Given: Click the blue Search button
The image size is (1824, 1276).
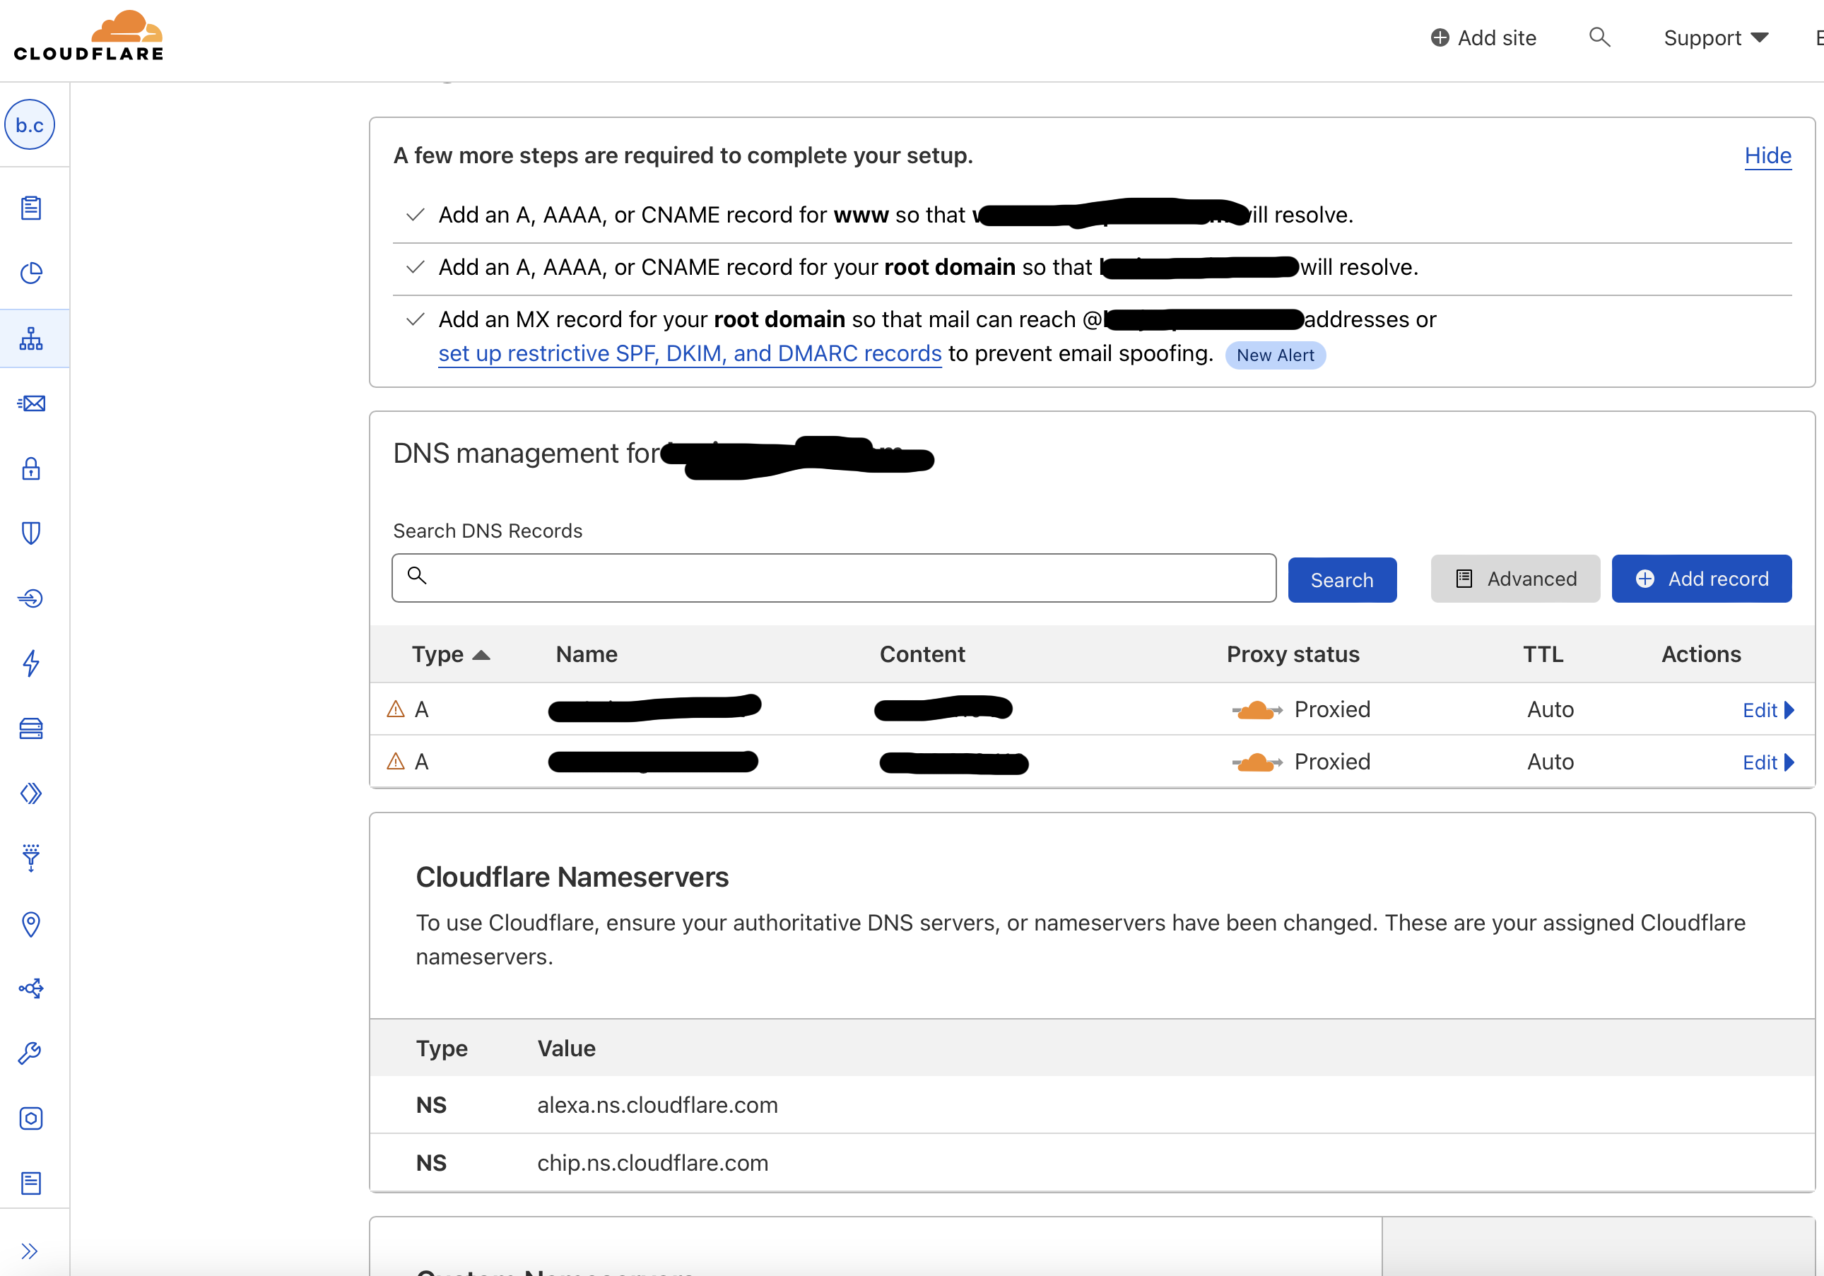Looking at the screenshot, I should pos(1342,579).
